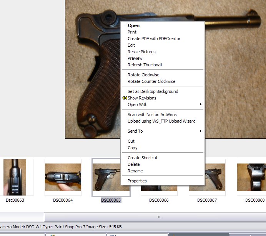This screenshot has width=266, height=236.
Task: Expand the Open With submenu arrow
Action: click(201, 104)
